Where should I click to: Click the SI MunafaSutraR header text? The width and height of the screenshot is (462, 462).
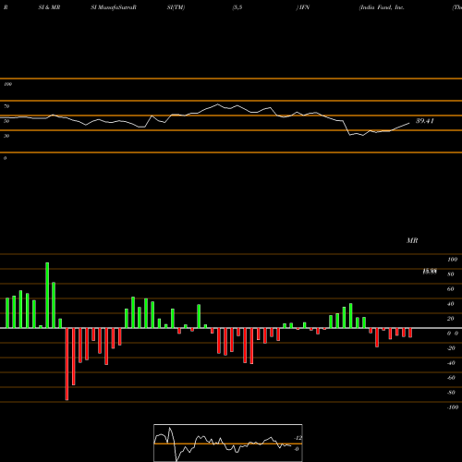click(x=114, y=7)
